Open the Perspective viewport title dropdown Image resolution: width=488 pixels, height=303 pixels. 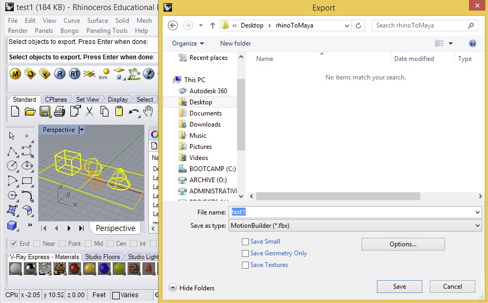point(82,130)
